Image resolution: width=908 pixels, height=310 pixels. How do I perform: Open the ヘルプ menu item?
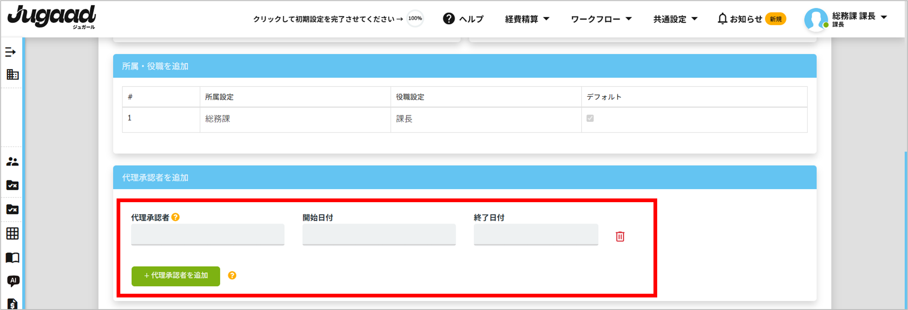[463, 19]
